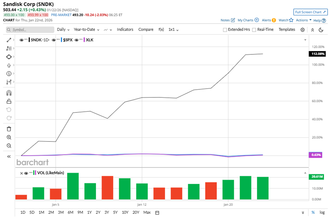Select the trend line drawing tool
Screen dimensions: 332x220
pyautogui.click(x=9, y=40)
